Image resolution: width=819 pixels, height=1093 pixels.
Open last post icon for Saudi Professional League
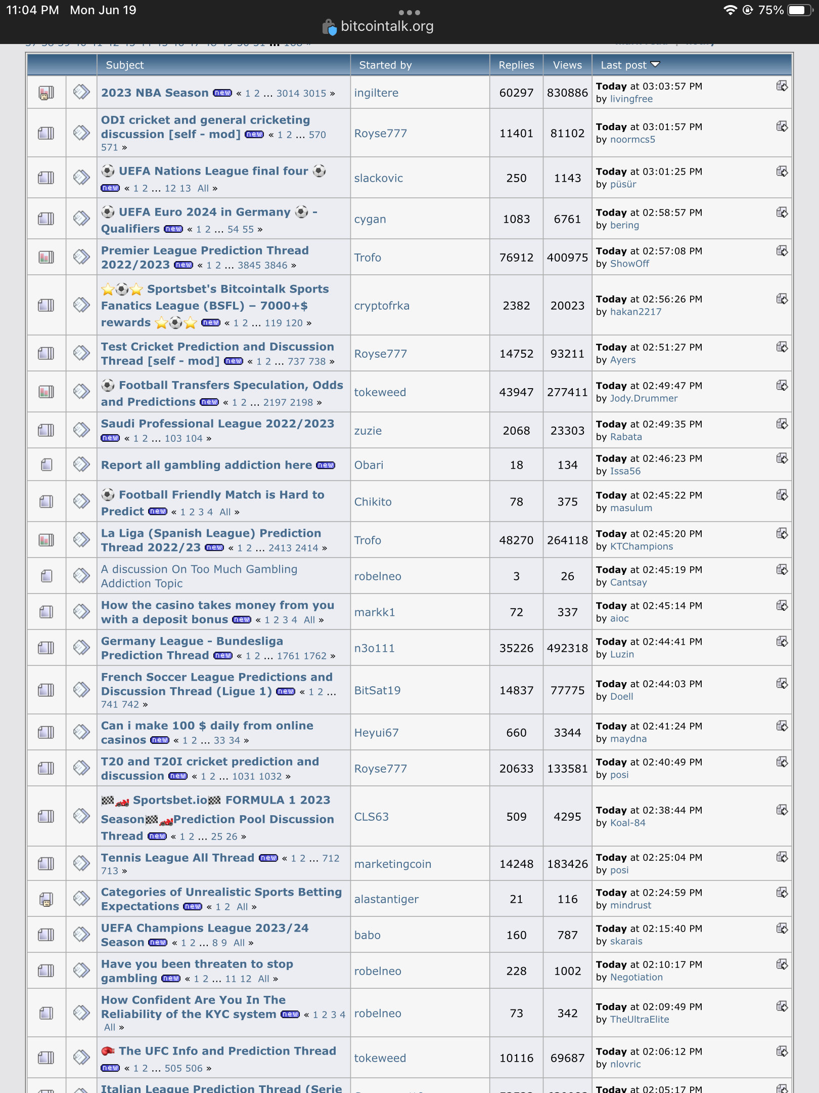[782, 424]
